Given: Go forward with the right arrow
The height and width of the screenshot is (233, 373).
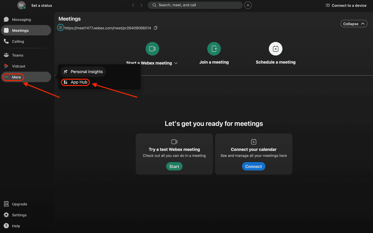Looking at the screenshot, I should 141,5.
